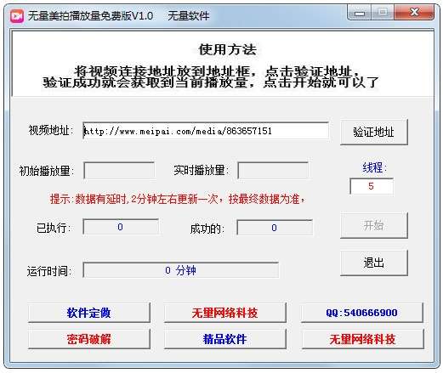Image resolution: width=443 pixels, height=373 pixels.
Task: Click the 开始 start button
Action: click(374, 225)
